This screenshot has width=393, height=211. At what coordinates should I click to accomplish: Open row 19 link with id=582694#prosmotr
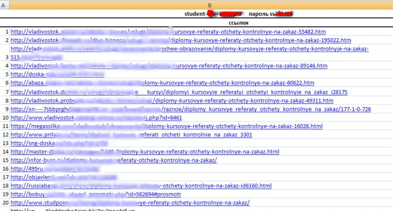(x=96, y=195)
